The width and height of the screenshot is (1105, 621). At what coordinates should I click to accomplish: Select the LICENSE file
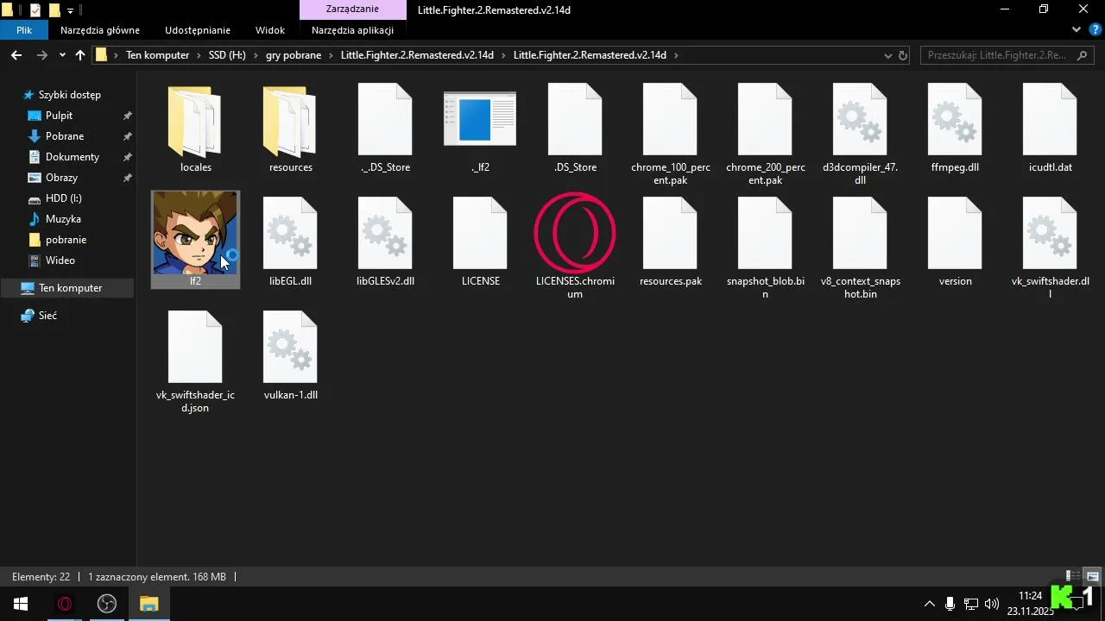click(480, 241)
